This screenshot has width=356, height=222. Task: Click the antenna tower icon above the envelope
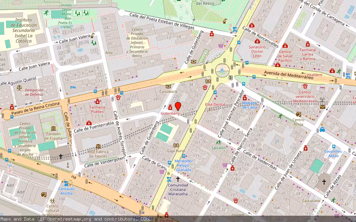click(x=322, y=100)
